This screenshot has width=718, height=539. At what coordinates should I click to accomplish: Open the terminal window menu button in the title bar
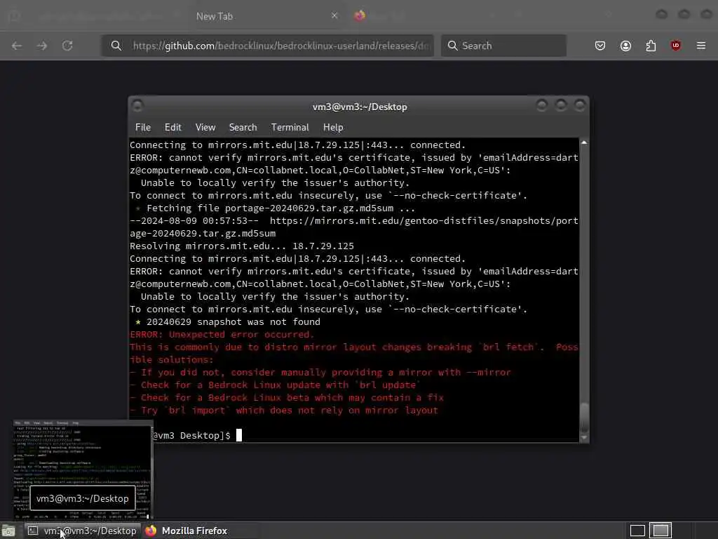pyautogui.click(x=137, y=106)
